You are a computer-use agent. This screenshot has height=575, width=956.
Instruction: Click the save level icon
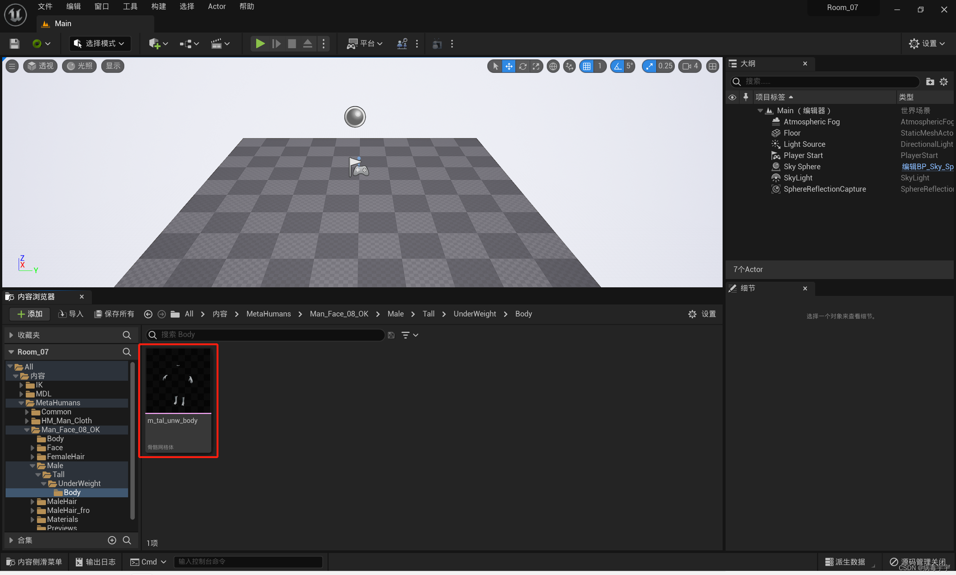pyautogui.click(x=14, y=43)
